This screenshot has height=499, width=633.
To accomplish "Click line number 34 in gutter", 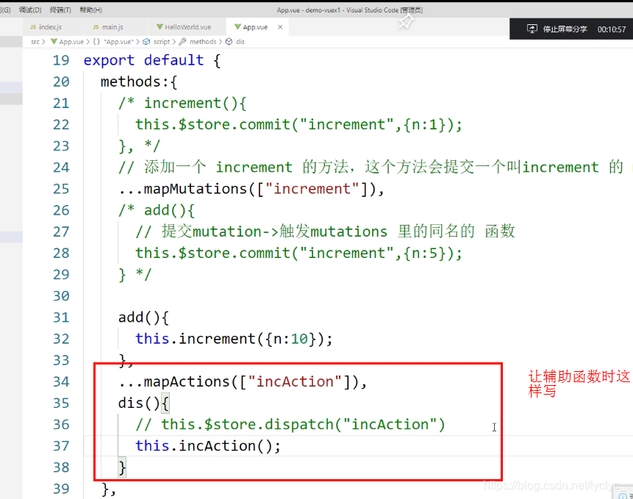I will tap(61, 382).
